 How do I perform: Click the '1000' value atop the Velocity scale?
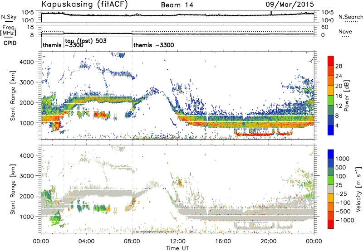342,159
